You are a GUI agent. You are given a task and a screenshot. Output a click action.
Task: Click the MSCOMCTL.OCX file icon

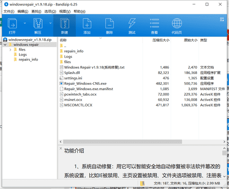coord(62,105)
